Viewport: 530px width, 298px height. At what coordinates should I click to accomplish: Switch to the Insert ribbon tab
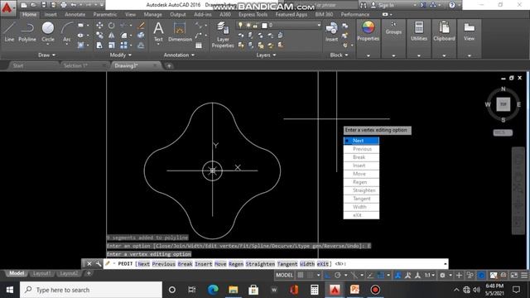(51, 14)
